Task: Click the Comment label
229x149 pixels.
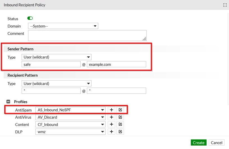Action: tap(16, 33)
